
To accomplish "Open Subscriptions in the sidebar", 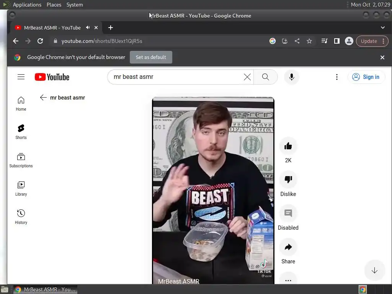I will [x=21, y=160].
